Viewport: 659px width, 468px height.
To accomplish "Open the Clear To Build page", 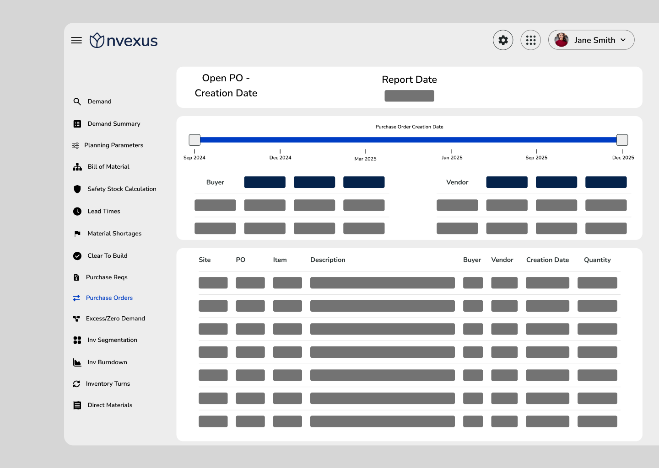I will click(108, 256).
